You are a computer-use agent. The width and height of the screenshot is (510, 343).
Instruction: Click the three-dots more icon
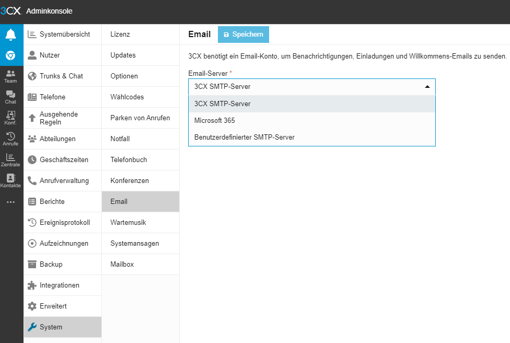pyautogui.click(x=11, y=202)
